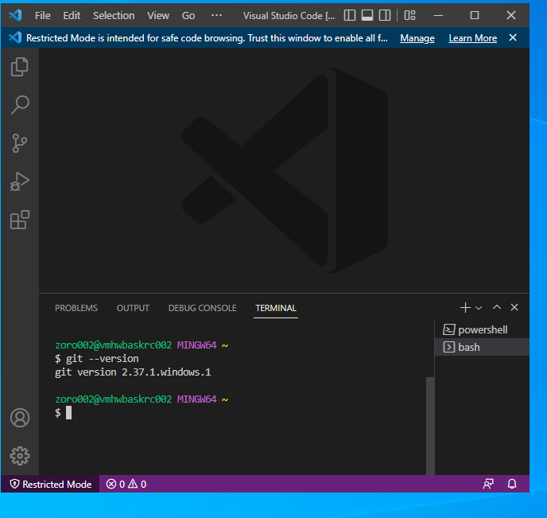Image resolution: width=547 pixels, height=518 pixels.
Task: Switch to the DEBUG CONSOLE tab
Action: 202,308
